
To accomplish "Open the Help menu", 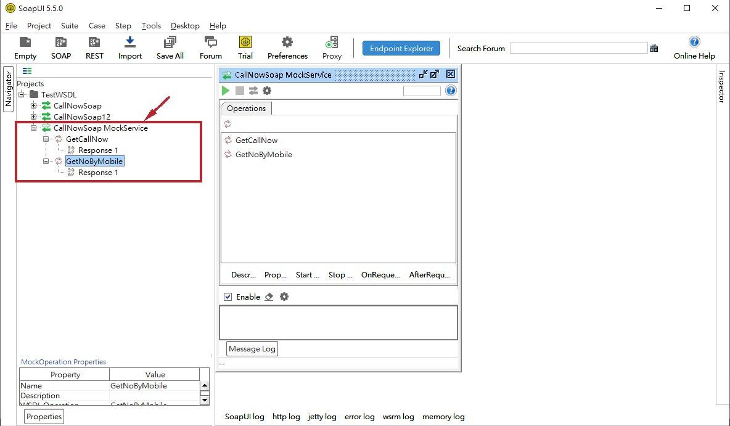I will tap(218, 26).
